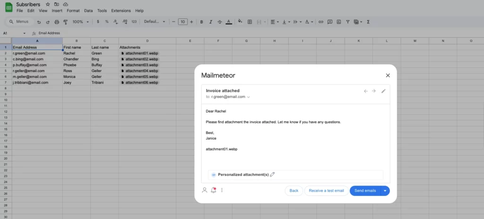Show previous recipient preview arrow in Mailmeteor
Screen dimensions: 484x219
366,91
